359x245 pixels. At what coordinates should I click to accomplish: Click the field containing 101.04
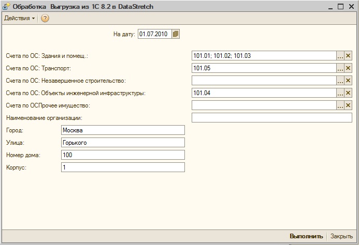coord(264,93)
